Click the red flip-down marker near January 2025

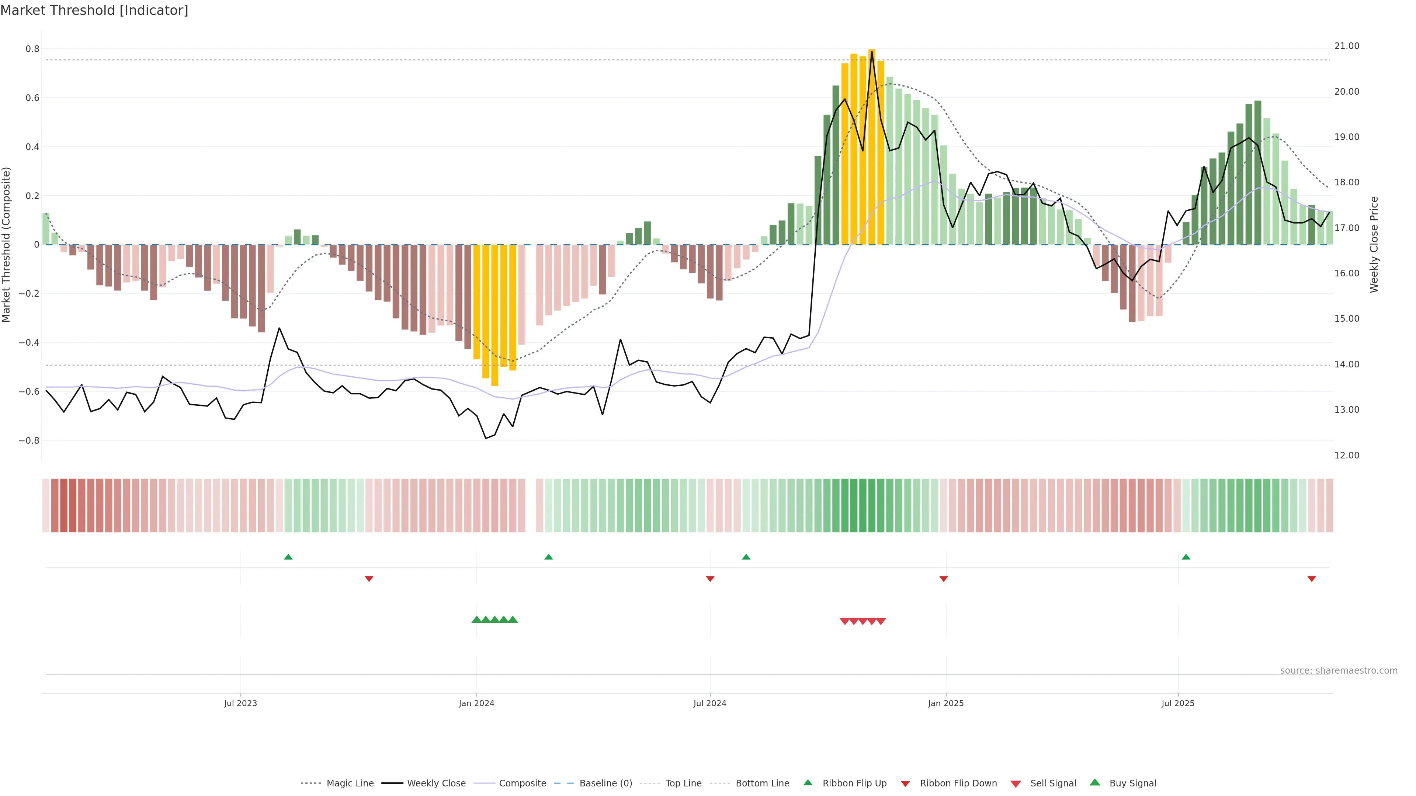943,579
